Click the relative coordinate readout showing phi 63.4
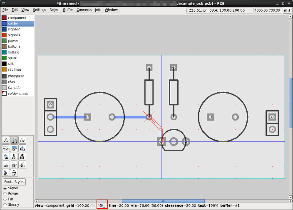This screenshot has height=210, width=293. (x=220, y=10)
